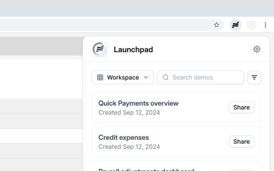
Task: Click the Launchpad app logo
Action: tap(99, 49)
